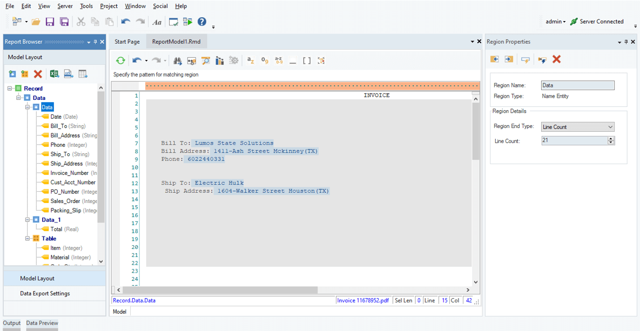Click the square brackets pattern icon
Screen dimensions: 640x331
tap(307, 61)
